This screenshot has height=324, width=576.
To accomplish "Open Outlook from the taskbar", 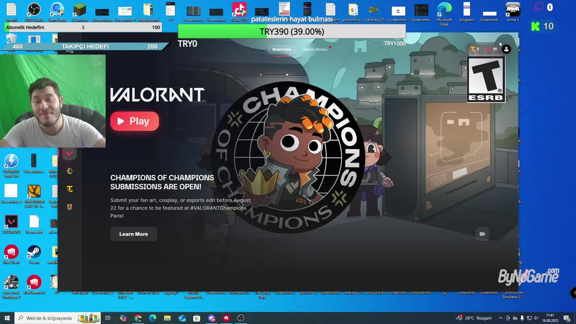I will tap(182, 318).
